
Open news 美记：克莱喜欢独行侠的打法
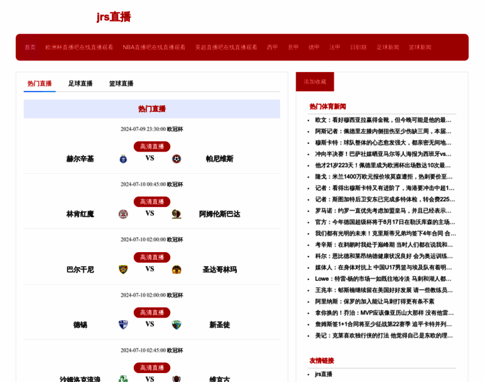(x=384, y=336)
